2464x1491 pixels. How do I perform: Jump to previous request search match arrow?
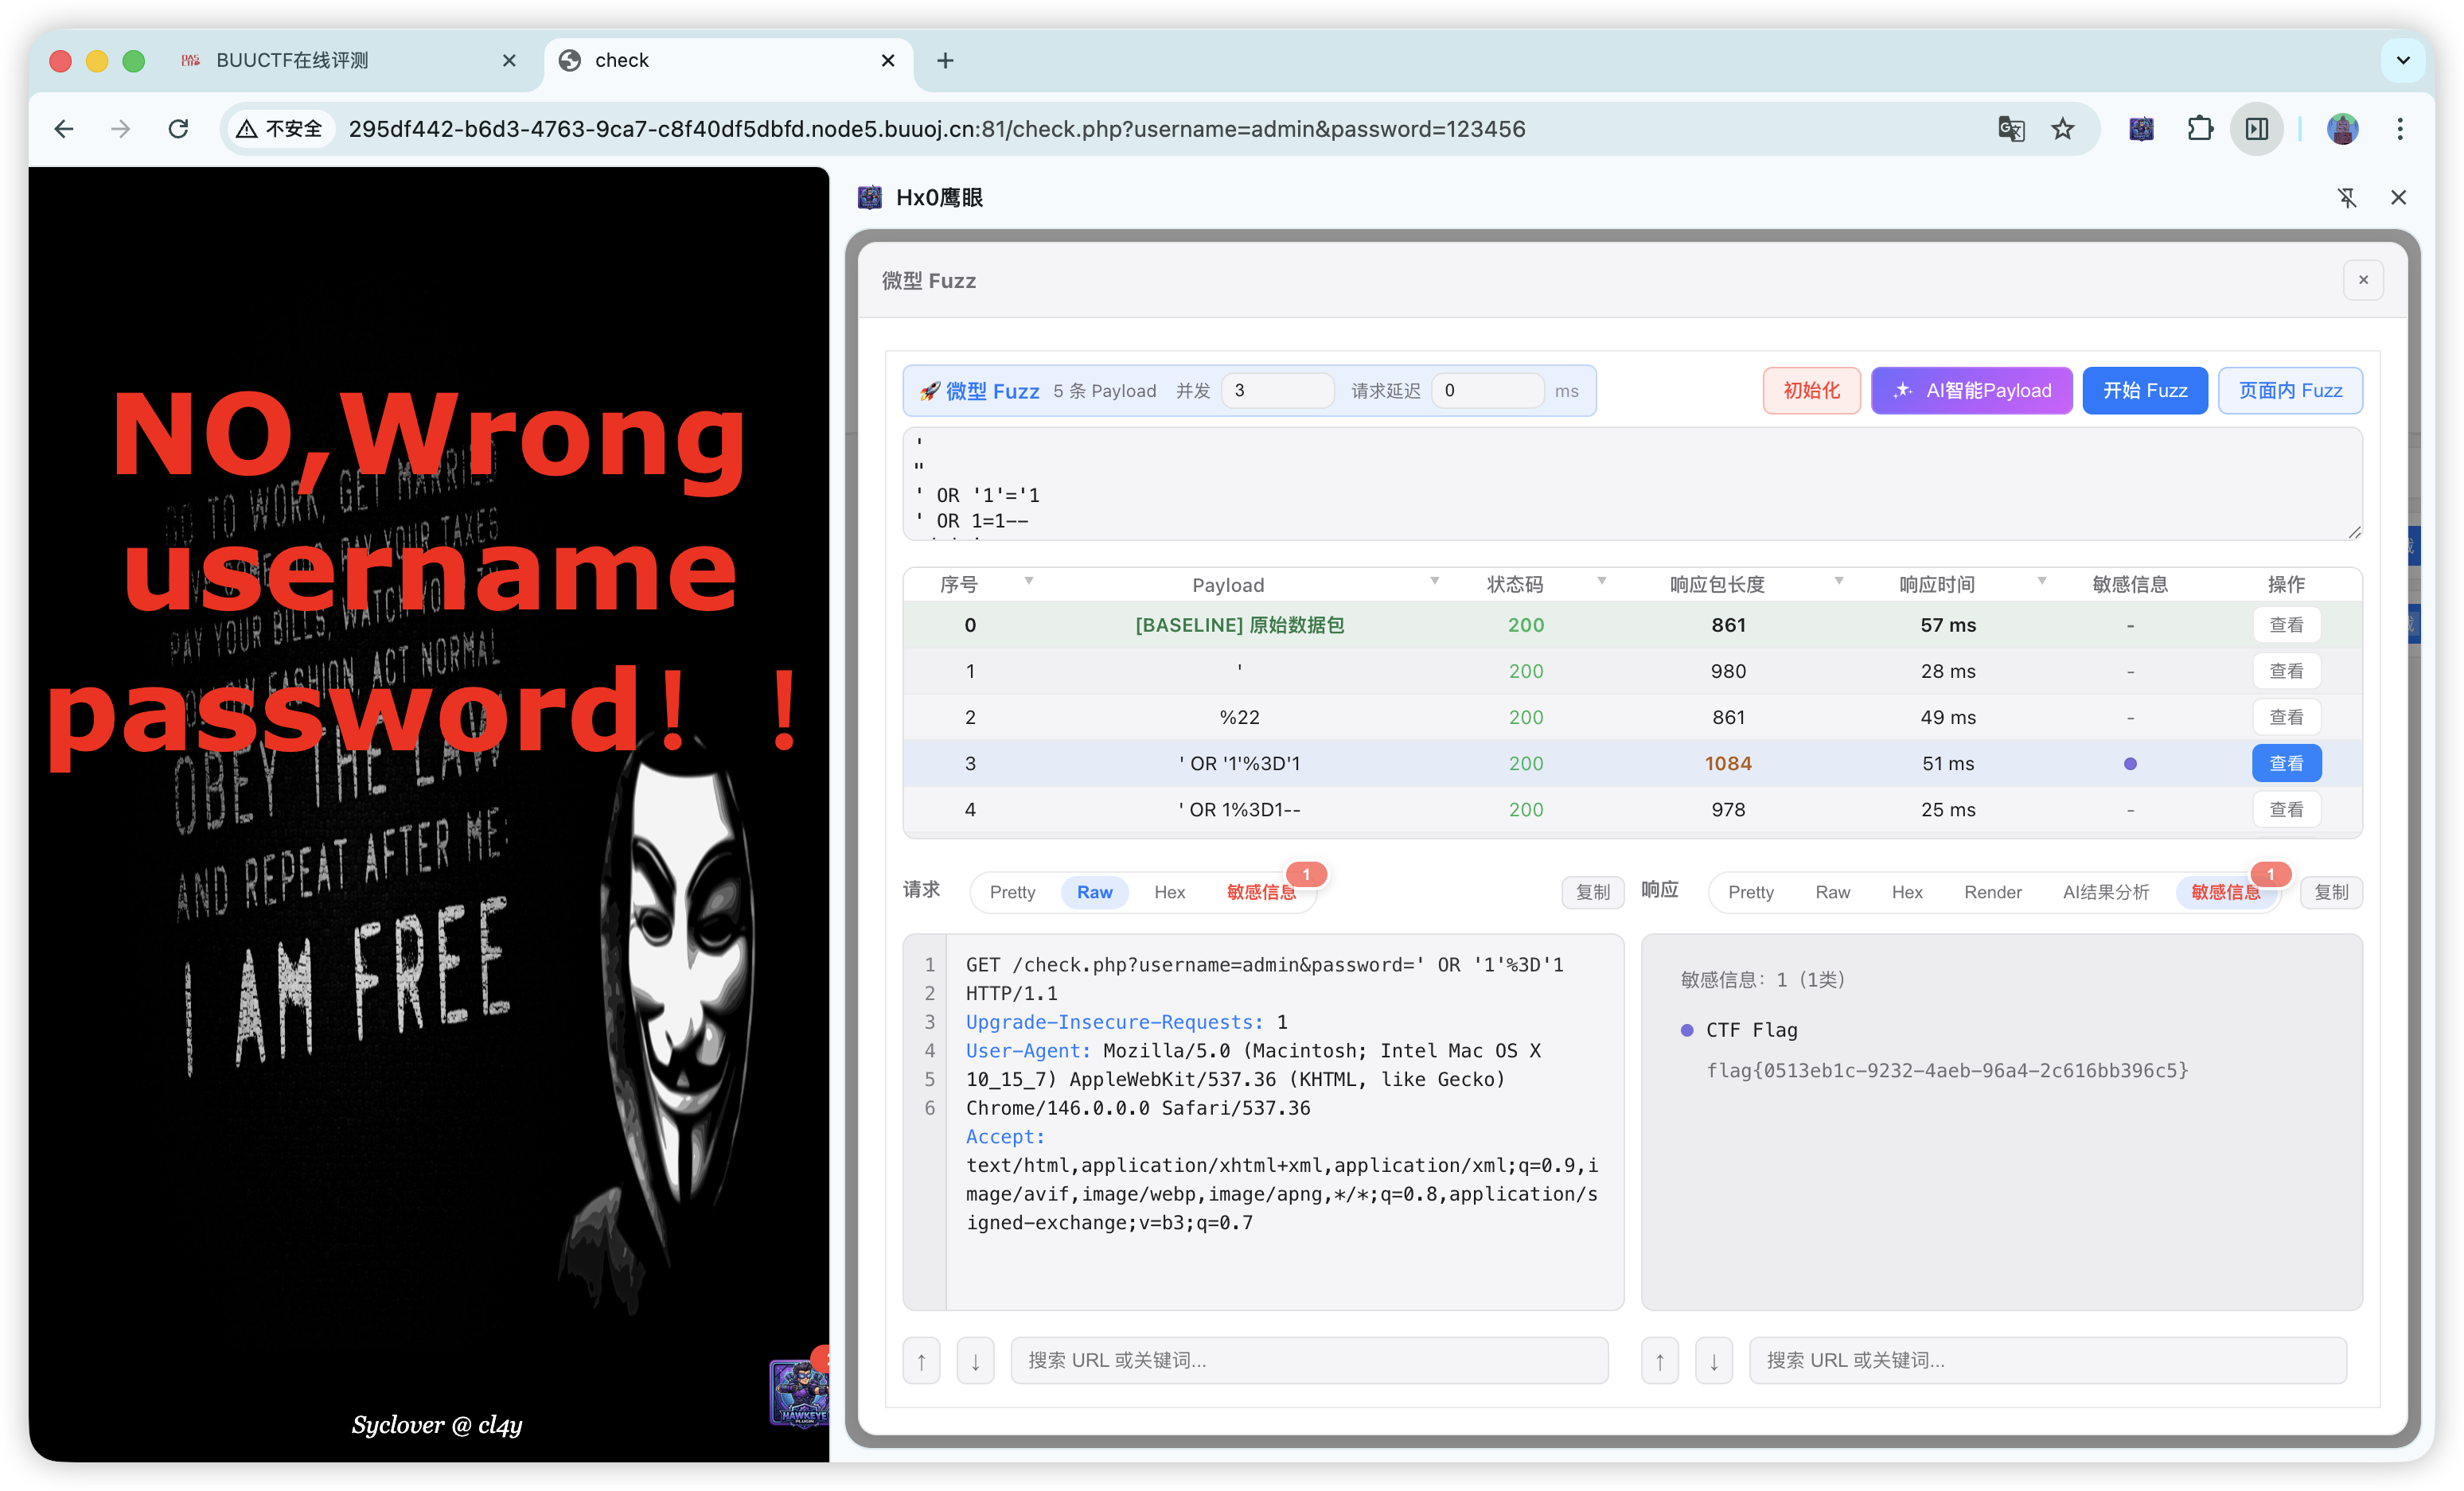[x=921, y=1361]
